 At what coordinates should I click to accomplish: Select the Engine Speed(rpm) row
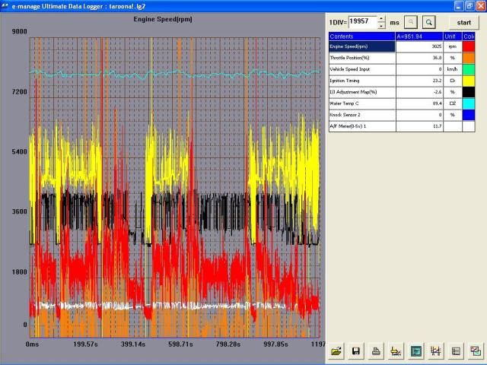(402, 46)
